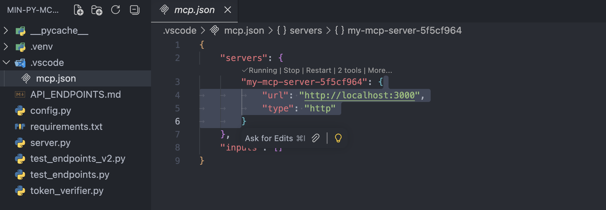Collapse the .vscode folder

pos(6,63)
